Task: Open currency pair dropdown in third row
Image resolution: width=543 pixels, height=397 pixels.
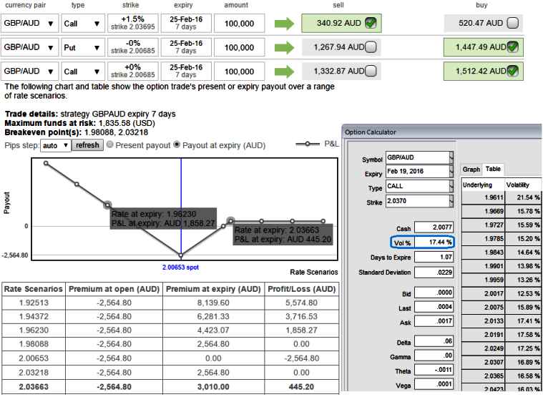Action: point(29,71)
